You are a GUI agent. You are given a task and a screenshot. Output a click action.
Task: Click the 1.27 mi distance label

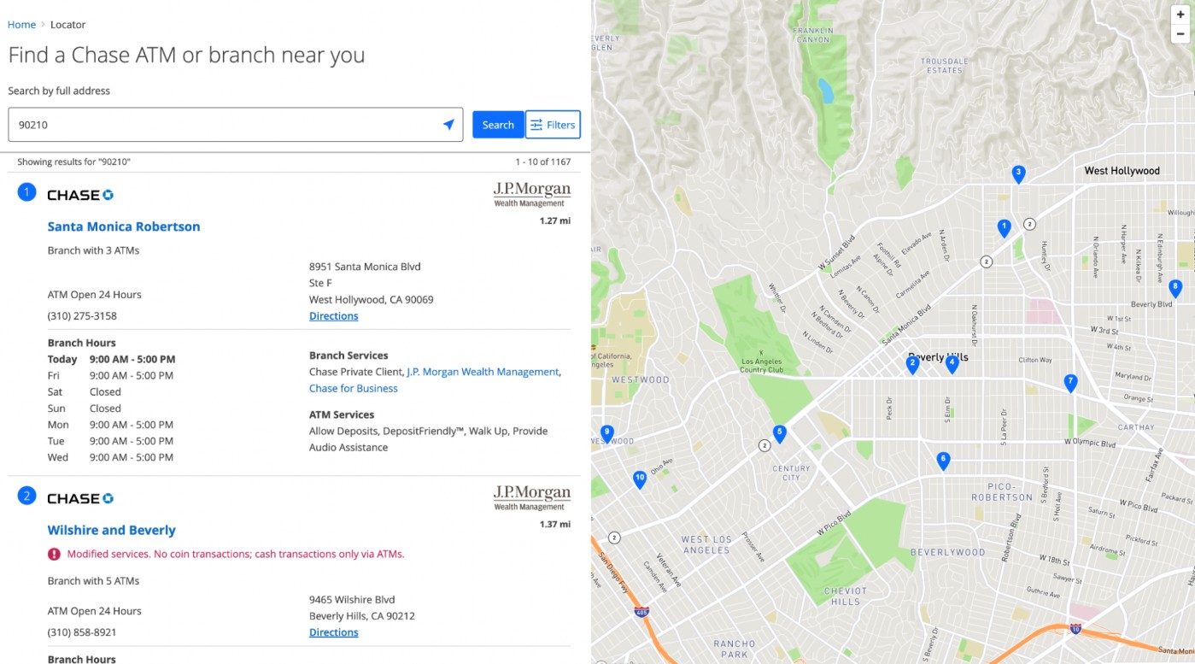pyautogui.click(x=554, y=220)
